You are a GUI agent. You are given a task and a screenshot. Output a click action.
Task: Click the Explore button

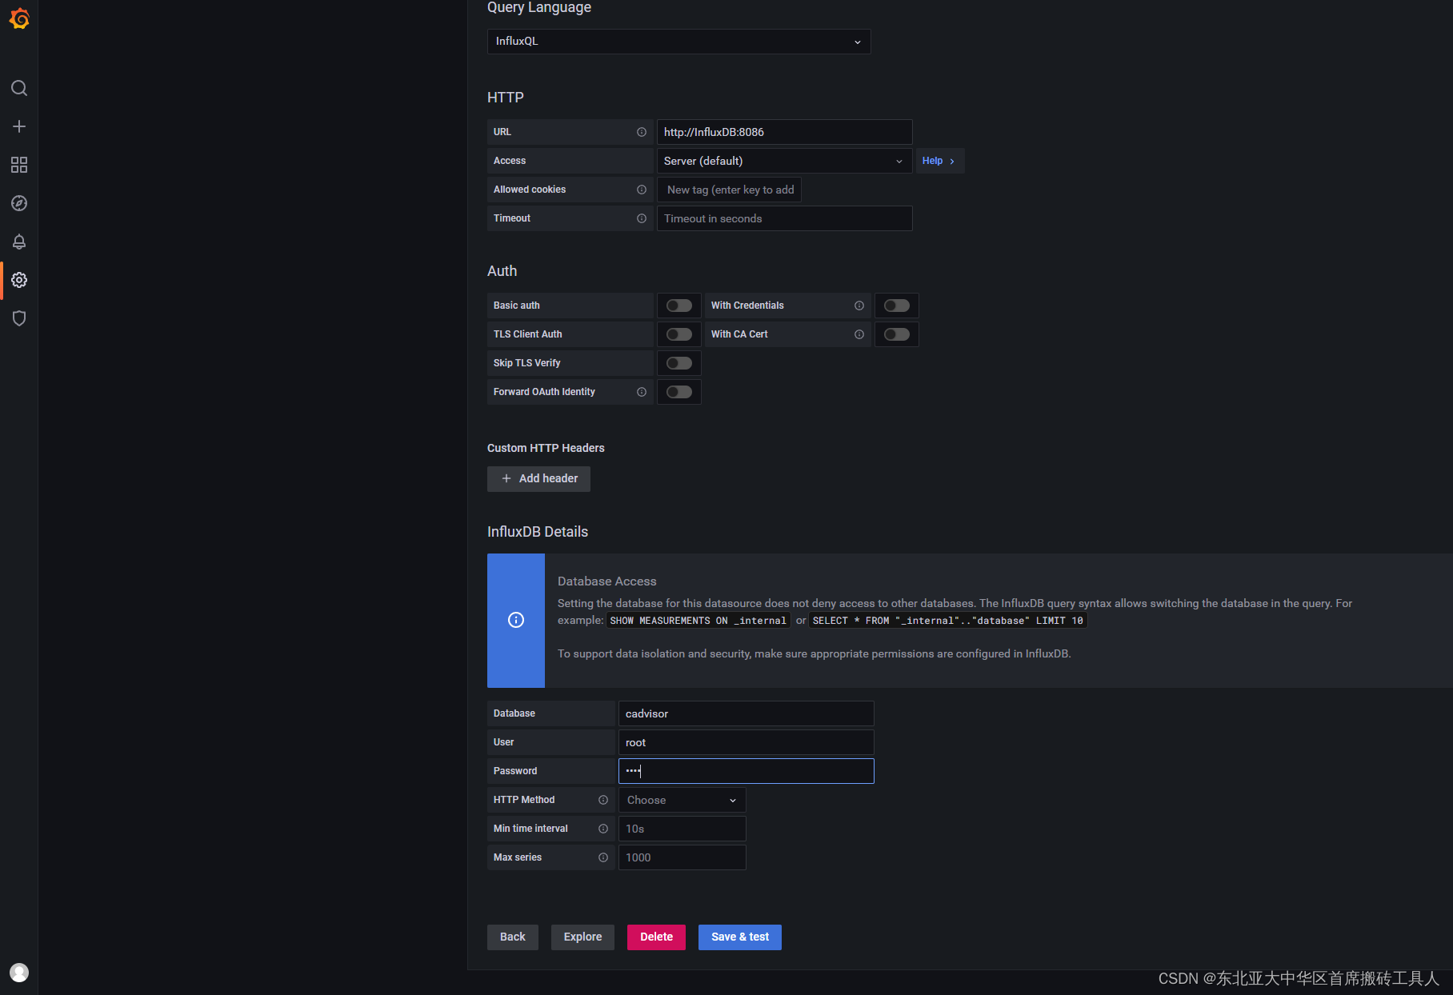tap(582, 937)
